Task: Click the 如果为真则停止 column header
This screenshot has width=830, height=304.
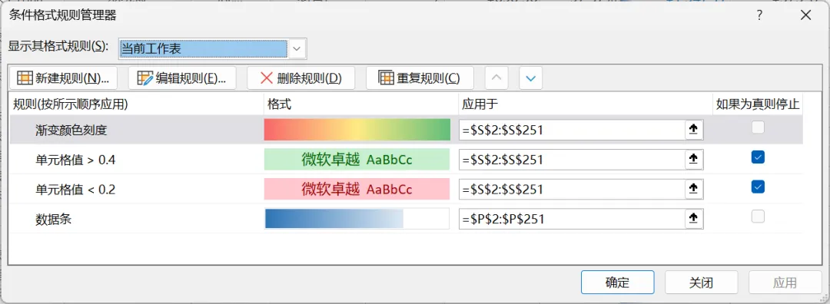Action: [758, 104]
